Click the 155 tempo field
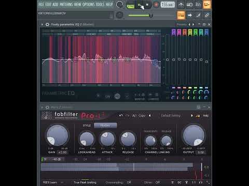249x186 pixels. click(x=168, y=5)
